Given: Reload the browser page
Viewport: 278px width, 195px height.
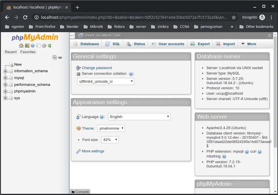Looking at the screenshot, I should pos(25,17).
